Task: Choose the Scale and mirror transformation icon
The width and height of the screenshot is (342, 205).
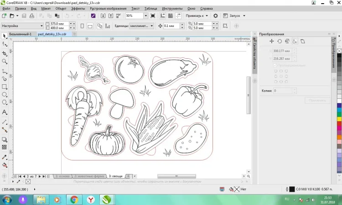Action: click(287, 41)
